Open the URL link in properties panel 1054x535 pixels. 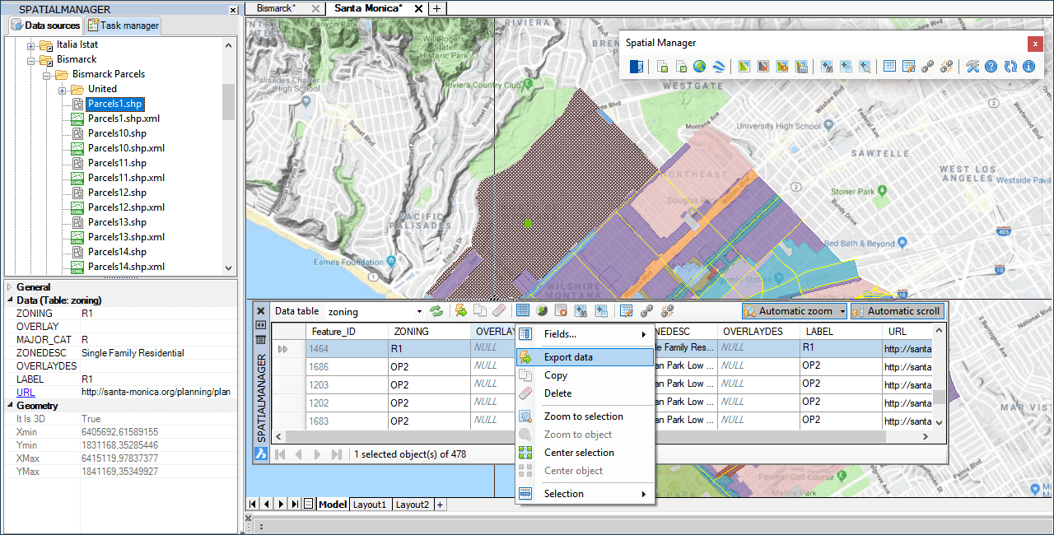click(x=26, y=393)
